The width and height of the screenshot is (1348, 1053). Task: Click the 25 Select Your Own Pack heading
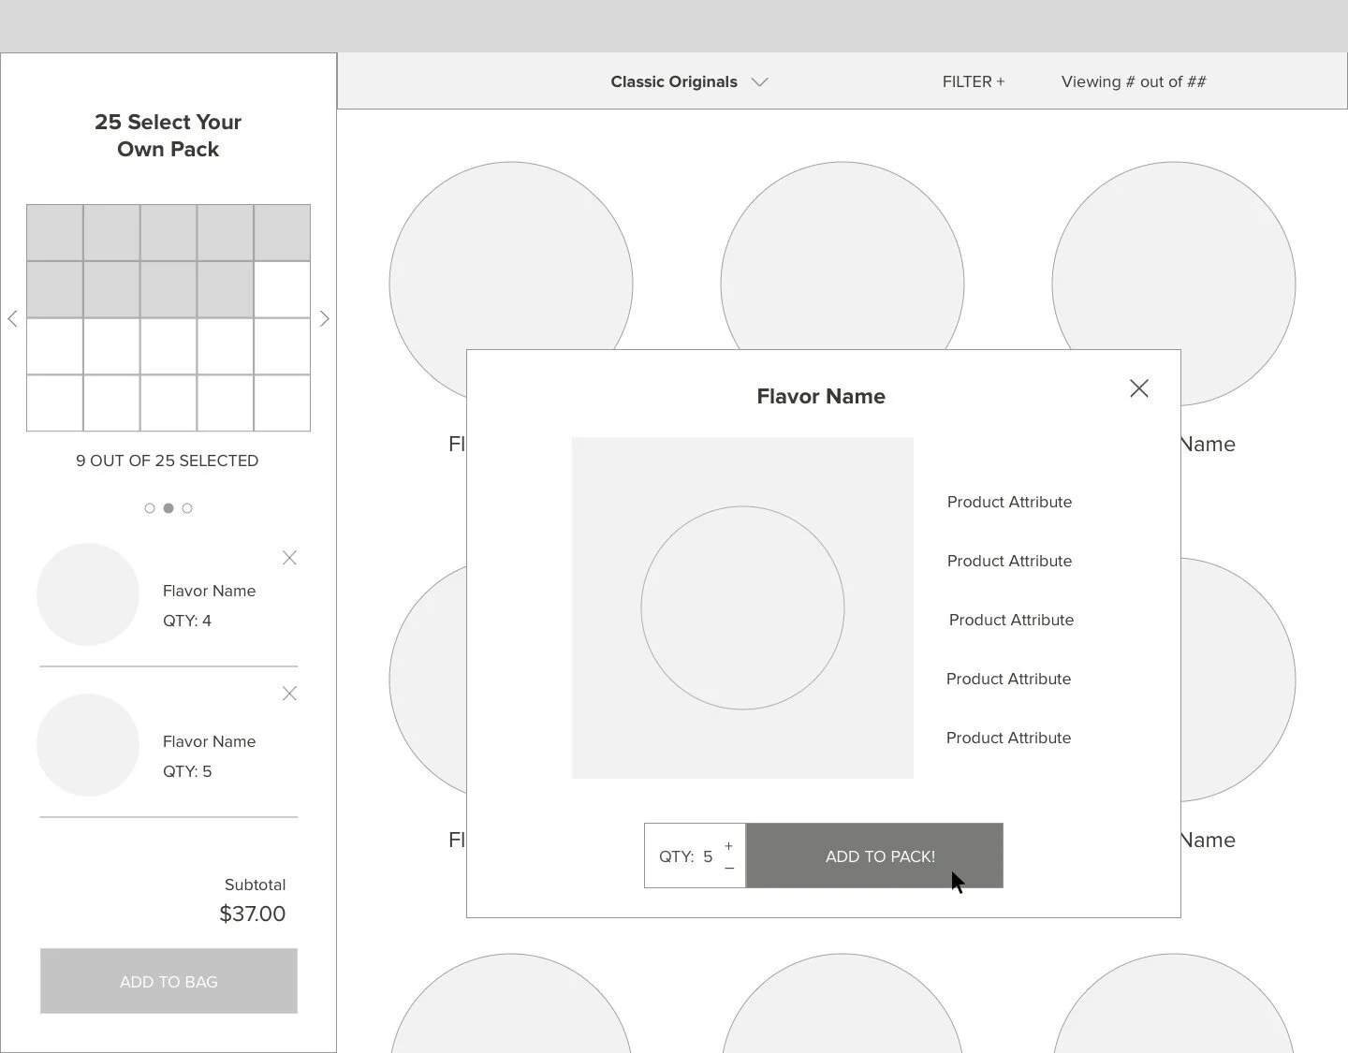point(168,136)
